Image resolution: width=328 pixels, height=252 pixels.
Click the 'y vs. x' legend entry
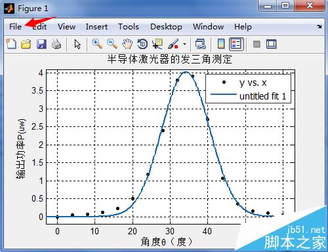253,82
